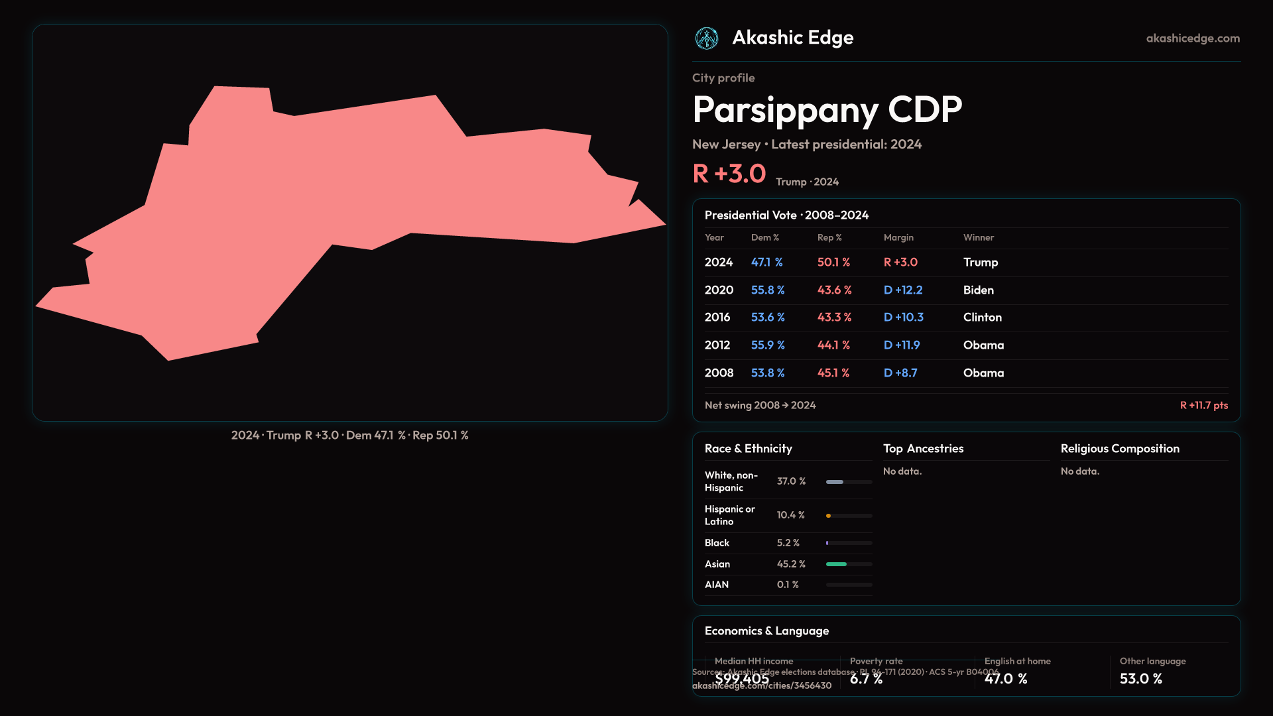Click the Median HH income value
The image size is (1273, 716).
(x=742, y=678)
